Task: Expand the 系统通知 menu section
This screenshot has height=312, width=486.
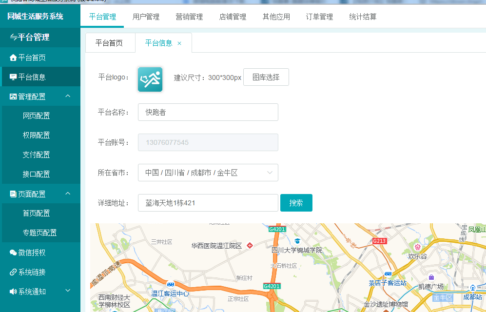Action: 68,291
